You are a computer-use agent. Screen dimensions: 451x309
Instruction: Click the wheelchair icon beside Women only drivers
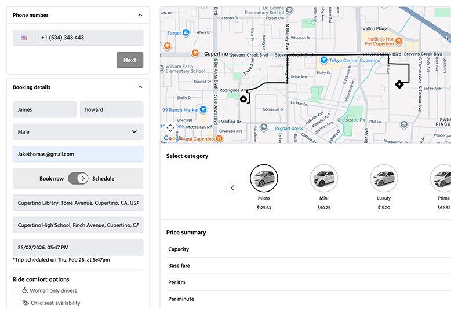(x=25, y=290)
